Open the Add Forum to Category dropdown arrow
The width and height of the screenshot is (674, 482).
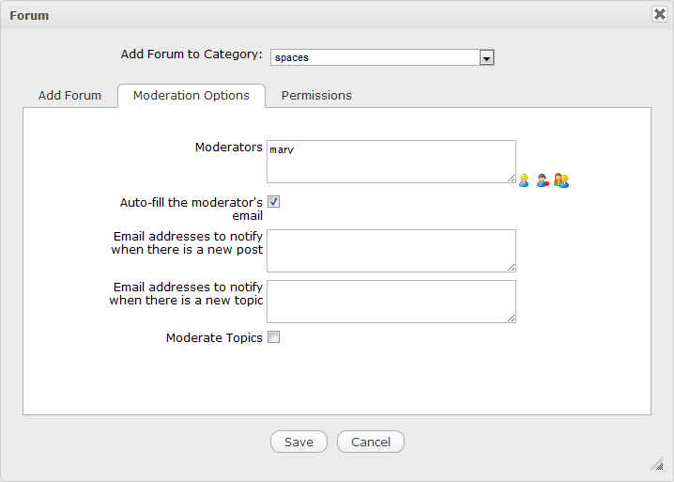tap(486, 57)
